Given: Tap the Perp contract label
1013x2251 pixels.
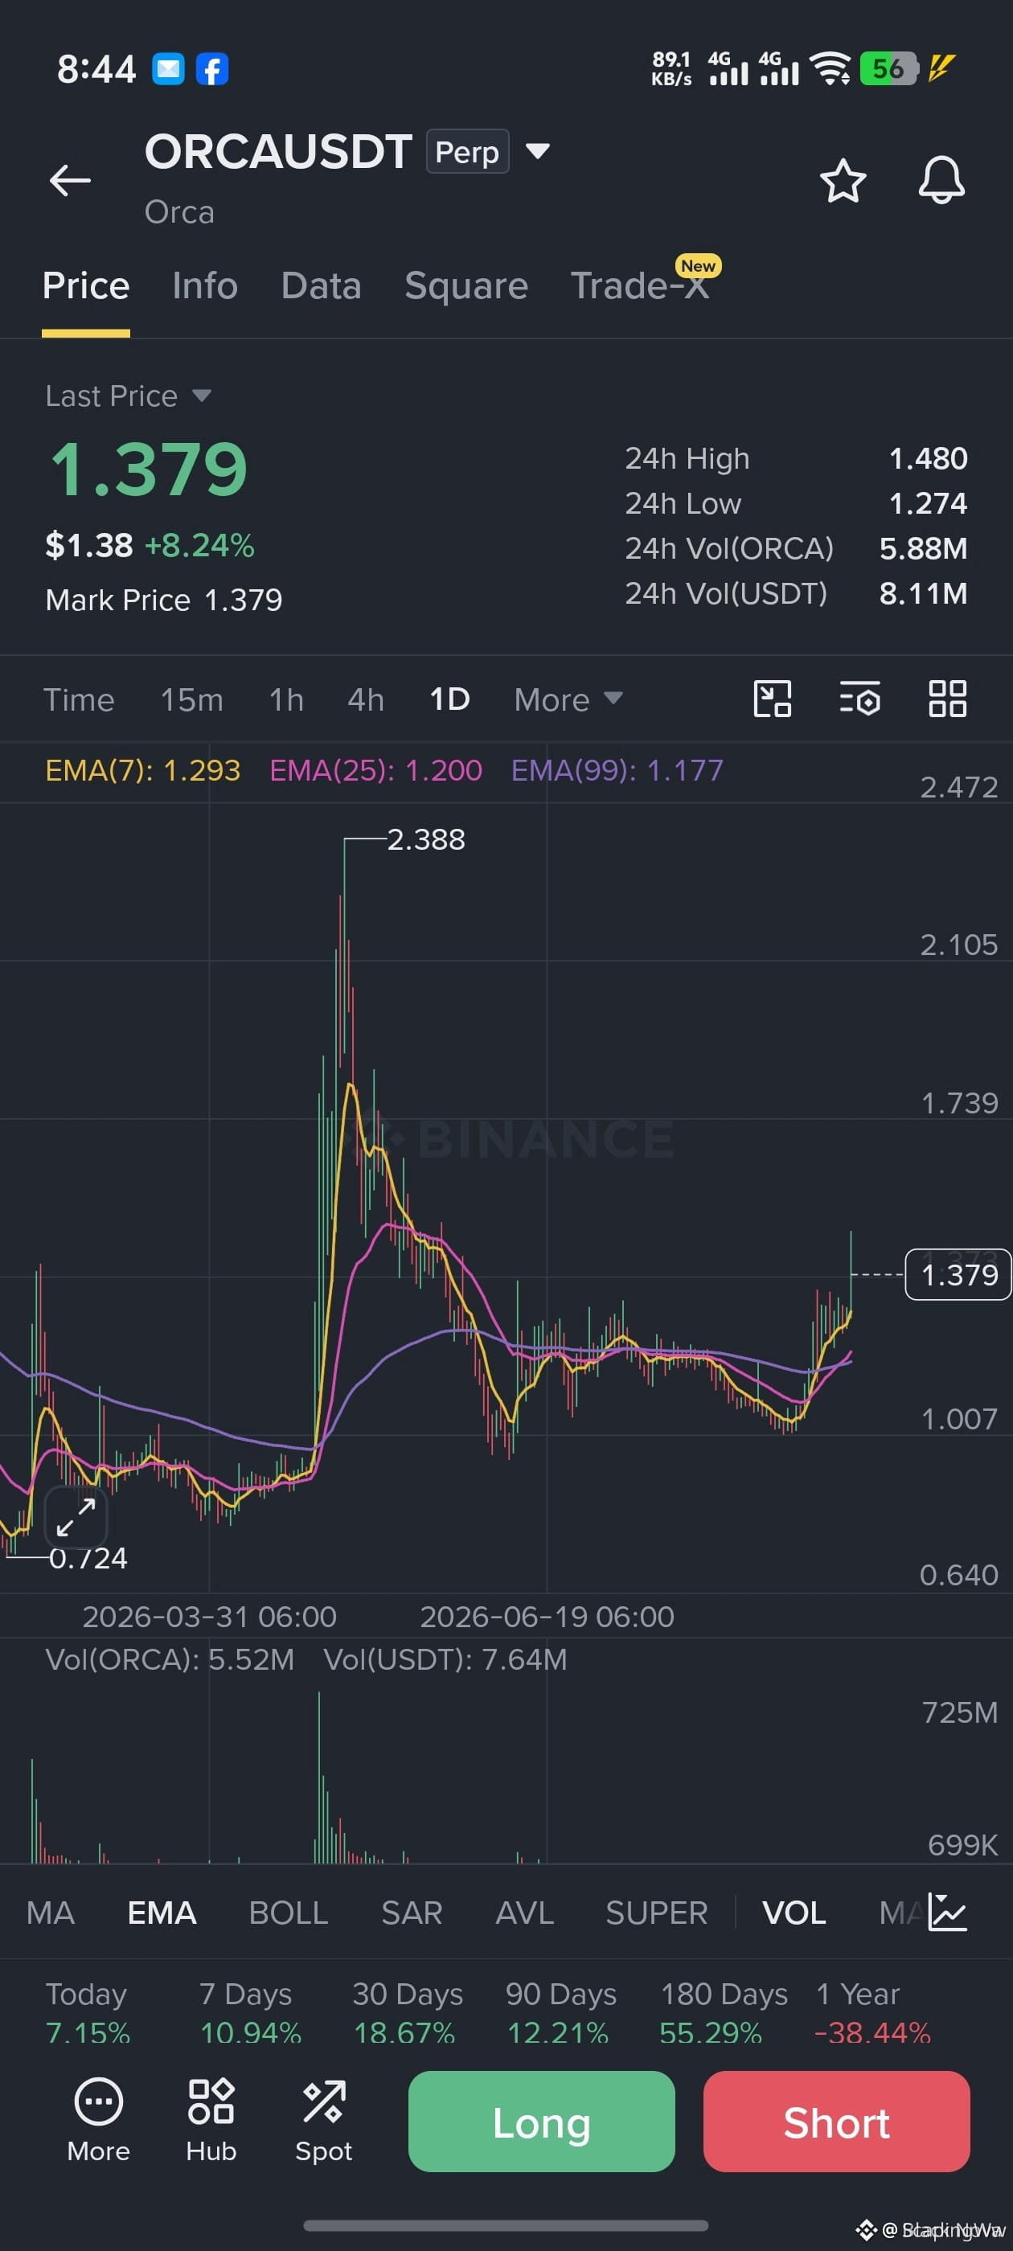Looking at the screenshot, I should 467,151.
